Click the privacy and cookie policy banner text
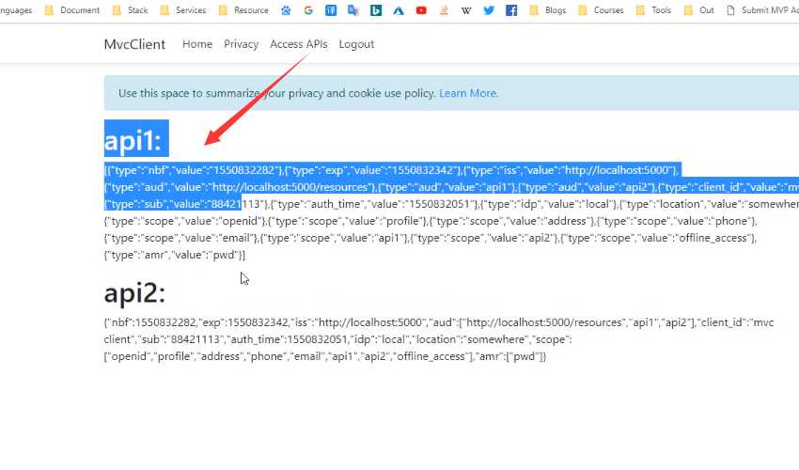 tap(276, 93)
